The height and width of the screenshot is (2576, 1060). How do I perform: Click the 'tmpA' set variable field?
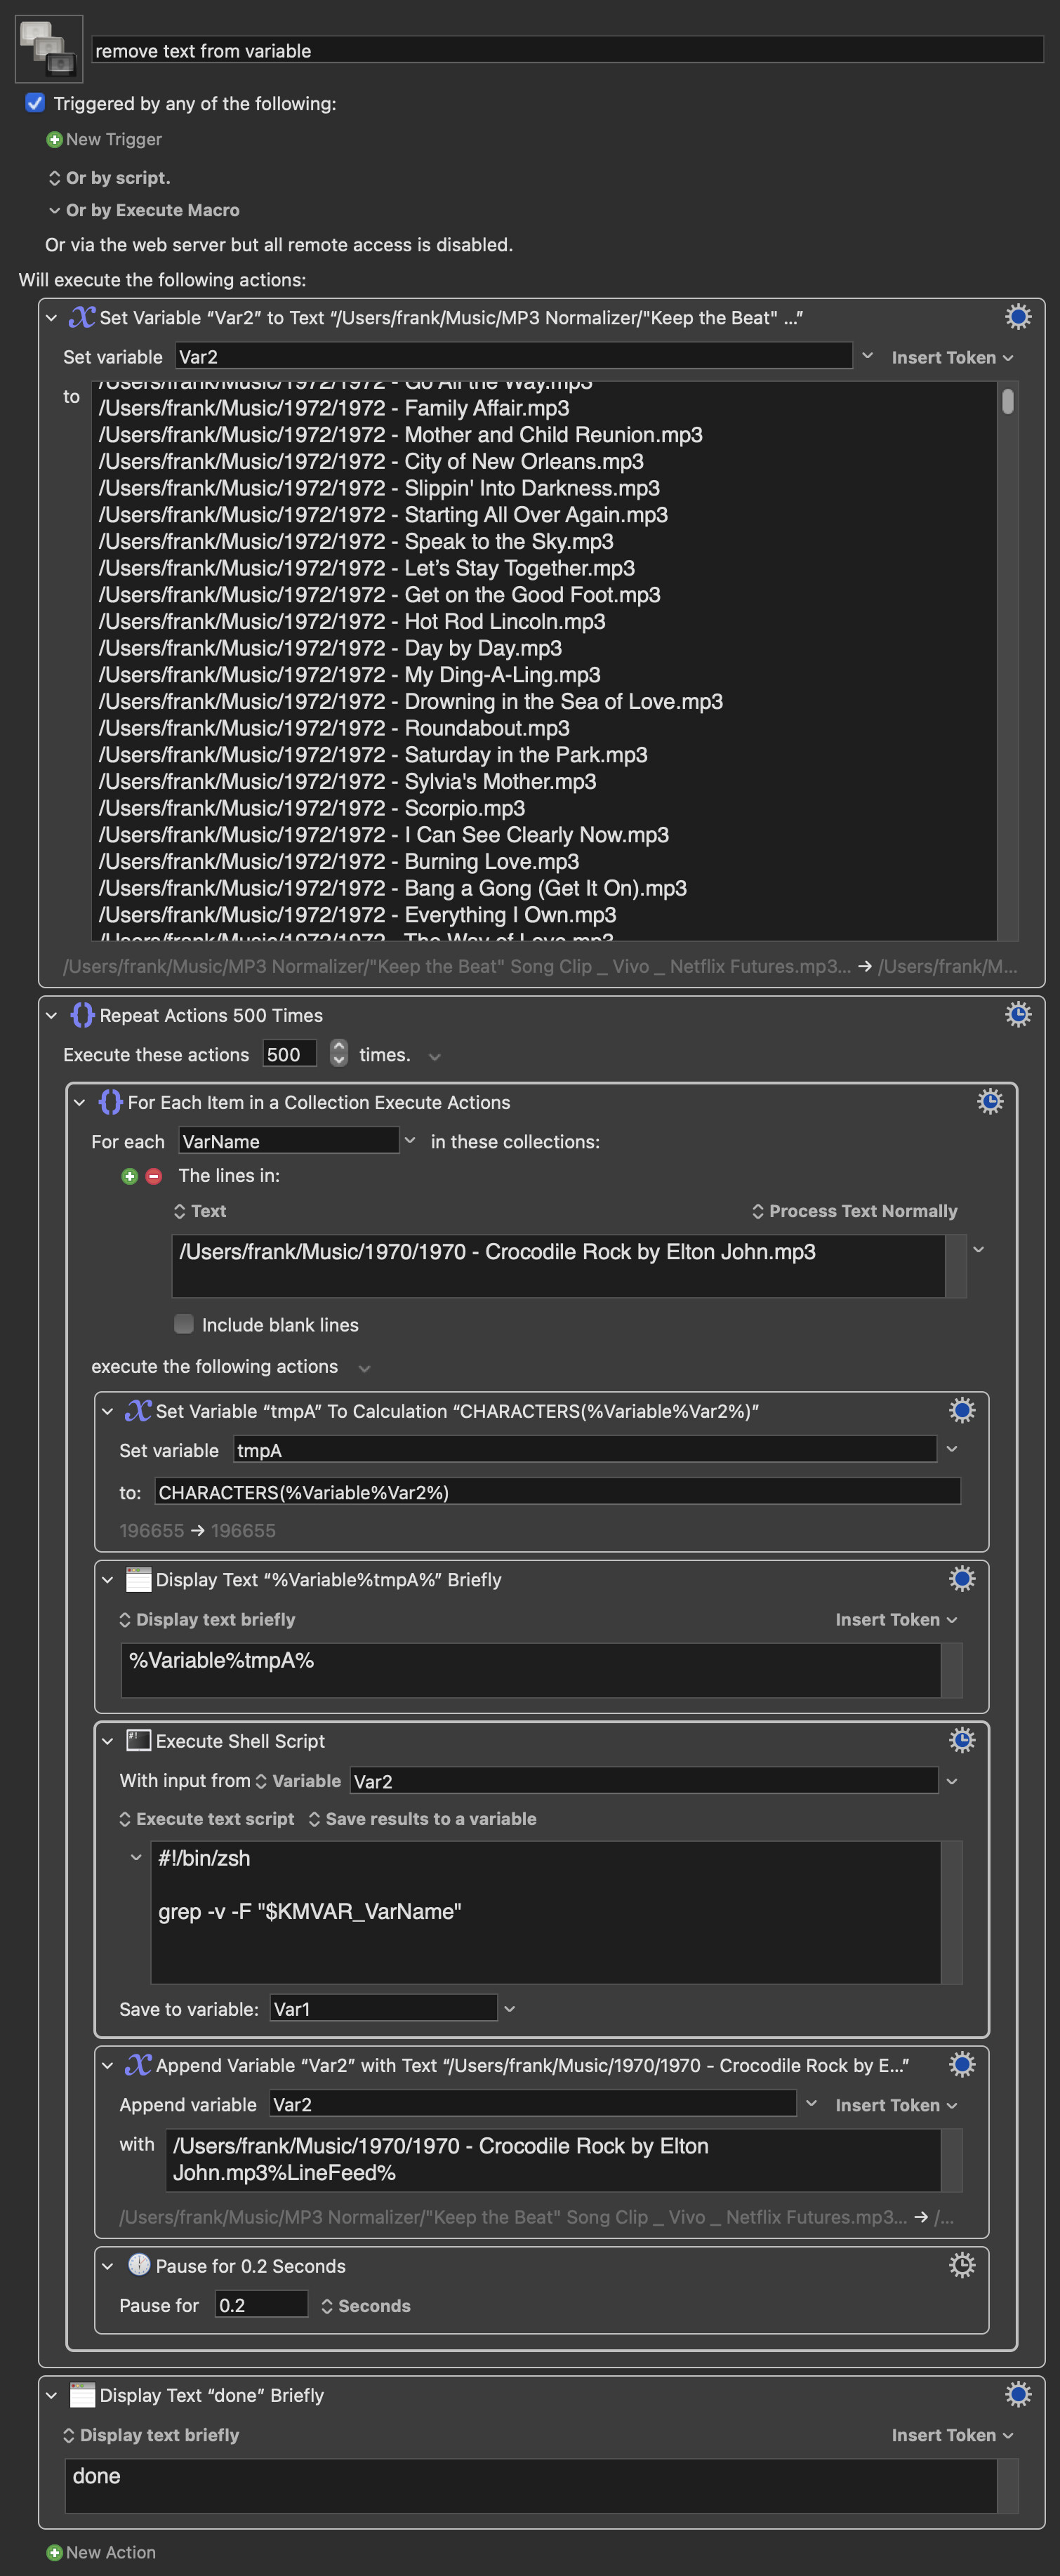585,1450
